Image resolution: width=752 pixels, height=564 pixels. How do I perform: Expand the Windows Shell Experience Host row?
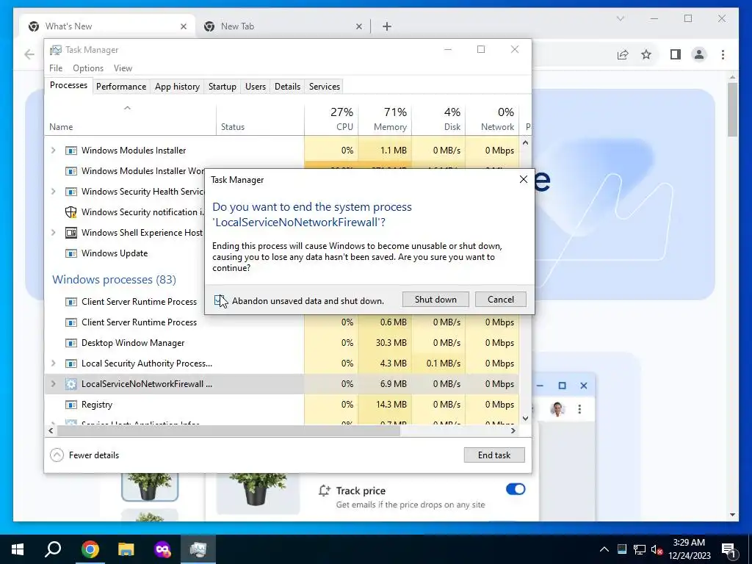tap(53, 233)
